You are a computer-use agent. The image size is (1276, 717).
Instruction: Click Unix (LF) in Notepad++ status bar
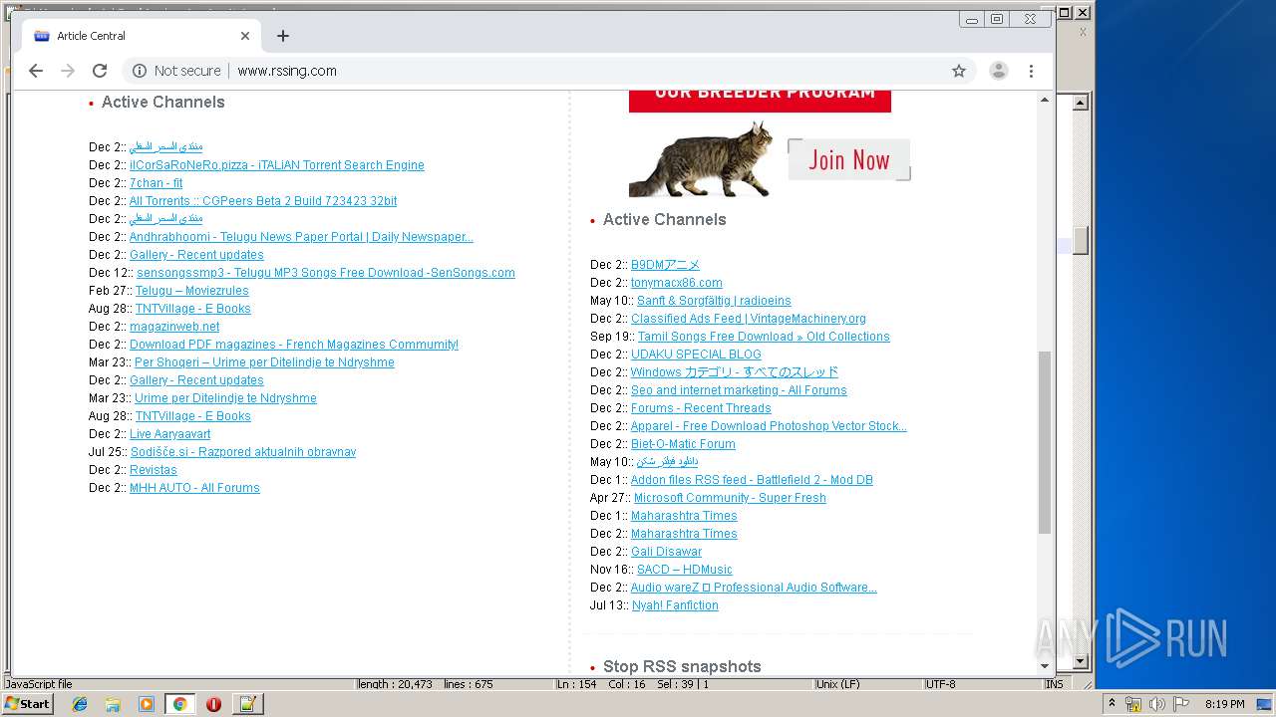pos(837,684)
